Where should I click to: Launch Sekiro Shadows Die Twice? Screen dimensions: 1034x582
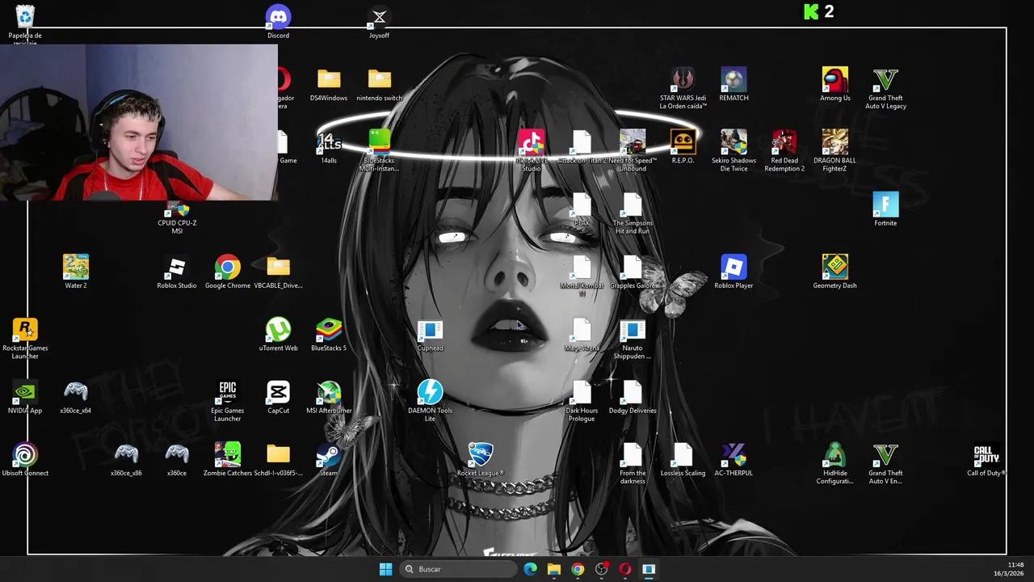tap(733, 150)
